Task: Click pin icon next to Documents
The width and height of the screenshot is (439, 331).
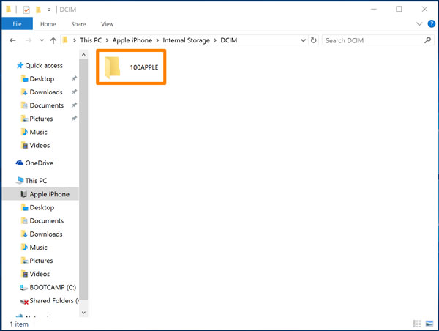Action: tap(74, 105)
